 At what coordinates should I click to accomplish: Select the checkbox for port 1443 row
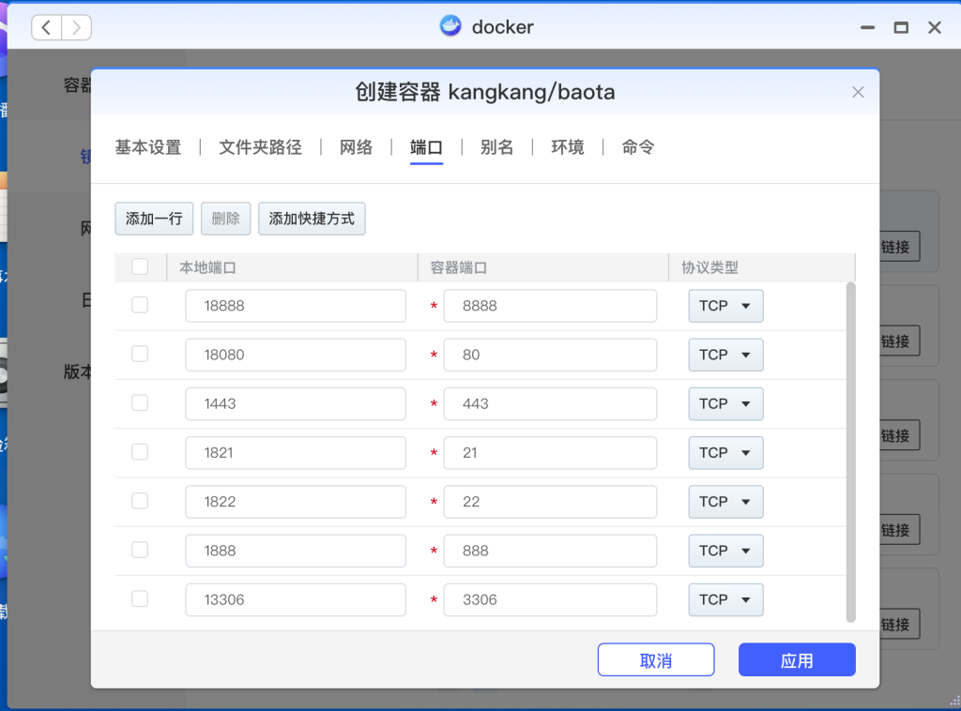(140, 403)
